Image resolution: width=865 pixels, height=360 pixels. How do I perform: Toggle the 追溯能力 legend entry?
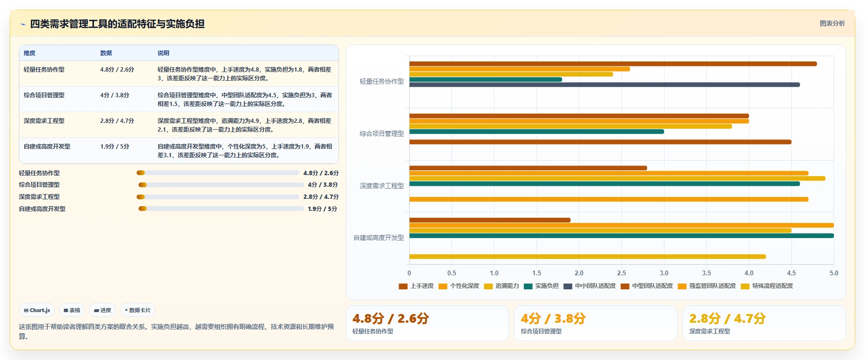click(501, 286)
